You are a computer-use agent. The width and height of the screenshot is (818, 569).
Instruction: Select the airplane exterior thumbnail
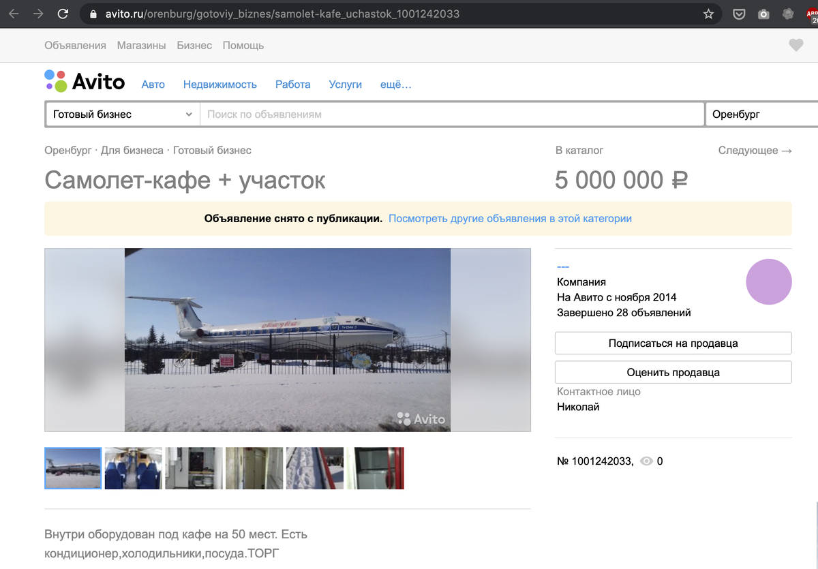coord(73,468)
